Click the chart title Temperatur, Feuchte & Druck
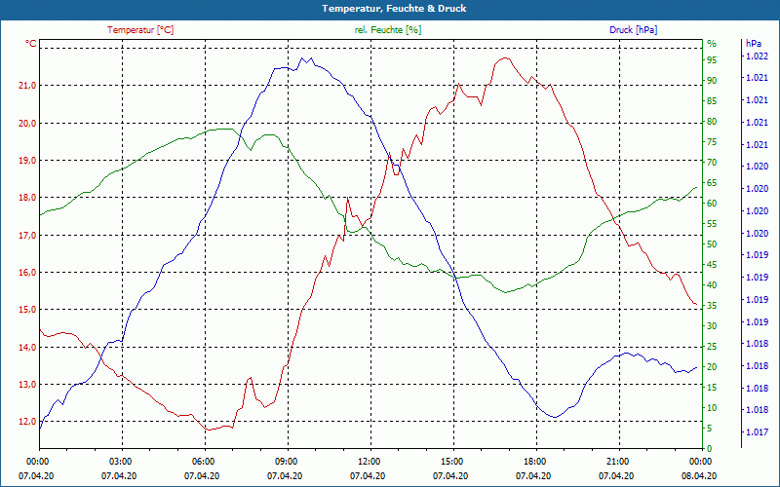Screen dimensions: 780x487 [394, 9]
